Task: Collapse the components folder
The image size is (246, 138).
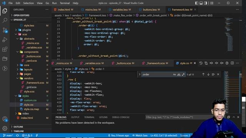Action: 31,52
